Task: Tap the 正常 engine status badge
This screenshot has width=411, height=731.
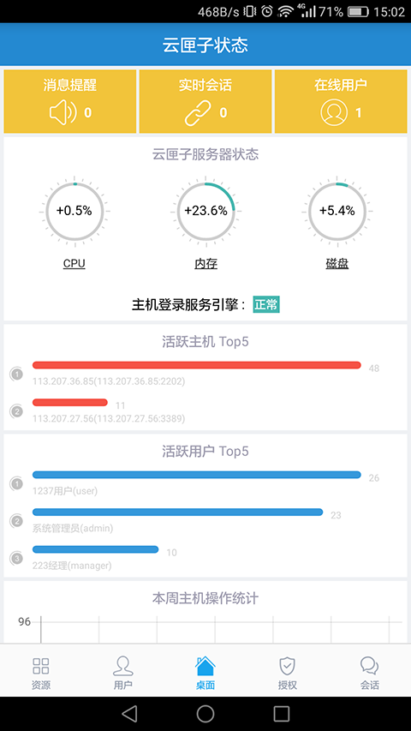Action: click(x=266, y=305)
